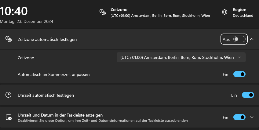Collapse the 'Zeitzone automatisch festlegen' section chevron
The image size is (259, 130).
coord(252,39)
